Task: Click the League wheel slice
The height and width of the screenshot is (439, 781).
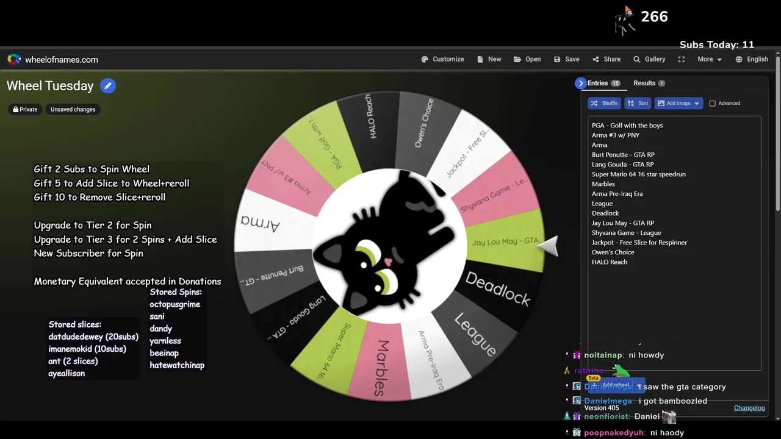Action: coord(477,334)
